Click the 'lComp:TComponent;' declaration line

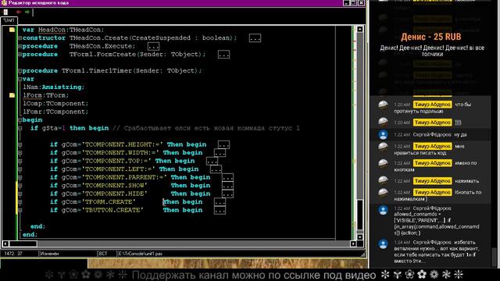55,104
